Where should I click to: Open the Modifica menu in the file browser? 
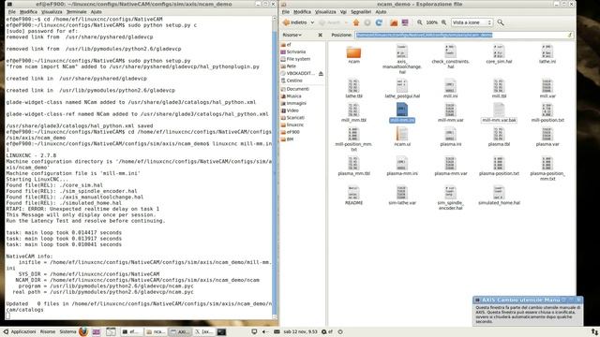click(x=302, y=12)
